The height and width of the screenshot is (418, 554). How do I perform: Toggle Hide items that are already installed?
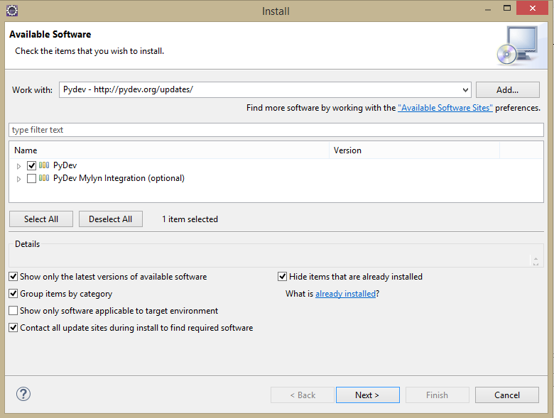pyautogui.click(x=282, y=277)
